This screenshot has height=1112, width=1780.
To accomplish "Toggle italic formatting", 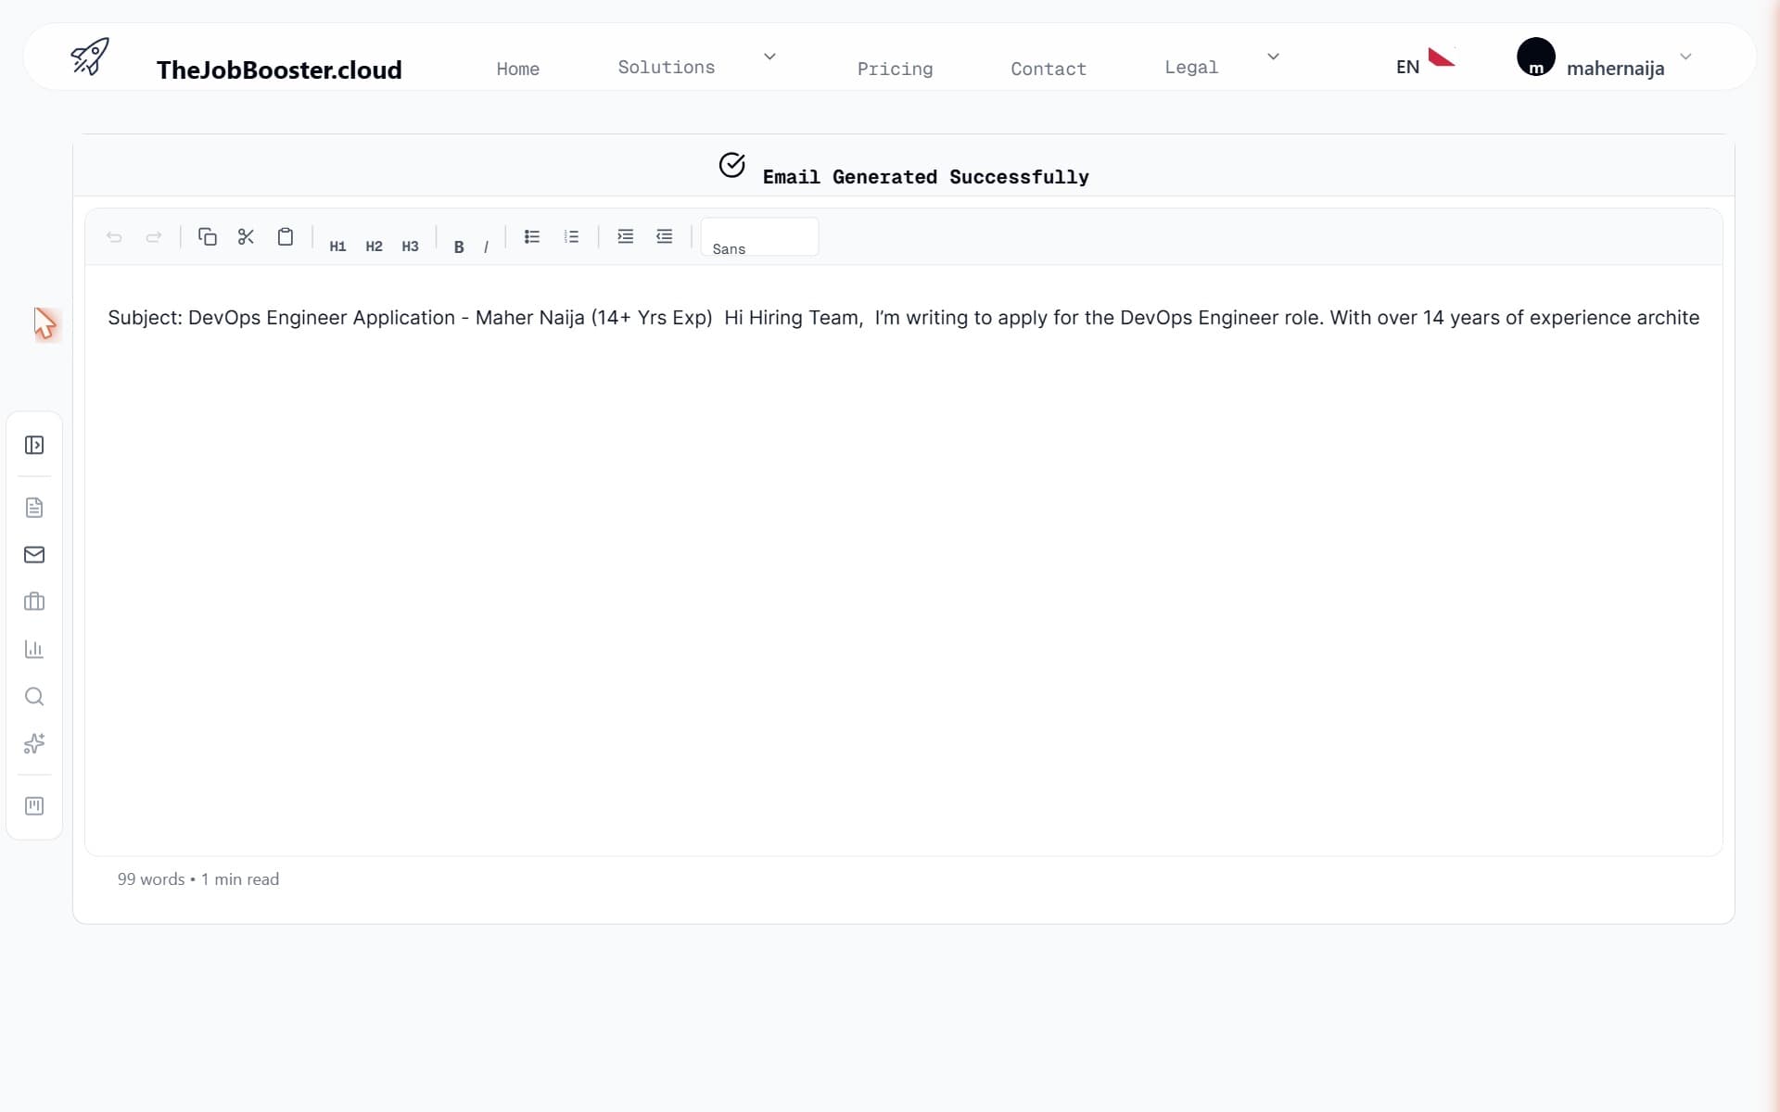I will (486, 246).
